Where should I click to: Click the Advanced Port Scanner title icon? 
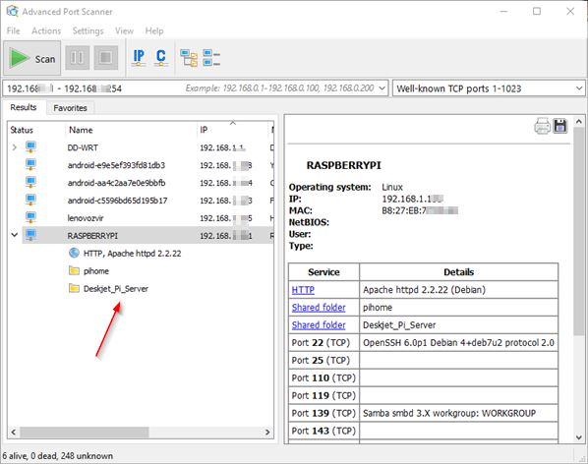(12, 11)
